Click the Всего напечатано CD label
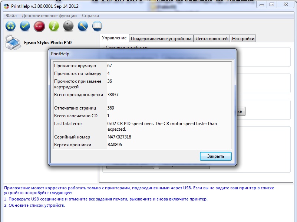The height and width of the screenshot is (222, 297). [76, 116]
